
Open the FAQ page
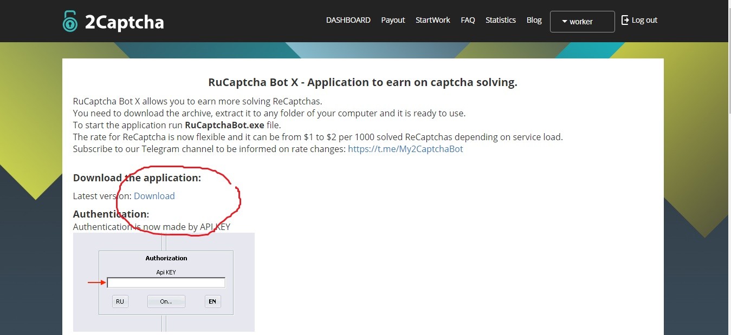coord(468,20)
